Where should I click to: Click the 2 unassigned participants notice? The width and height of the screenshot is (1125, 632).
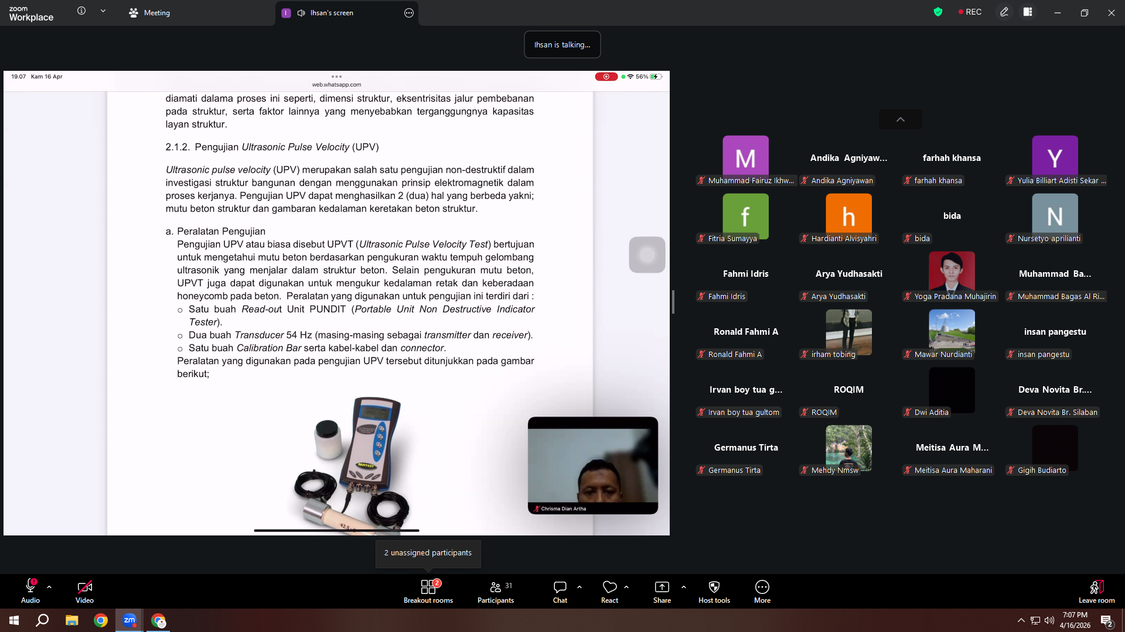click(x=428, y=553)
